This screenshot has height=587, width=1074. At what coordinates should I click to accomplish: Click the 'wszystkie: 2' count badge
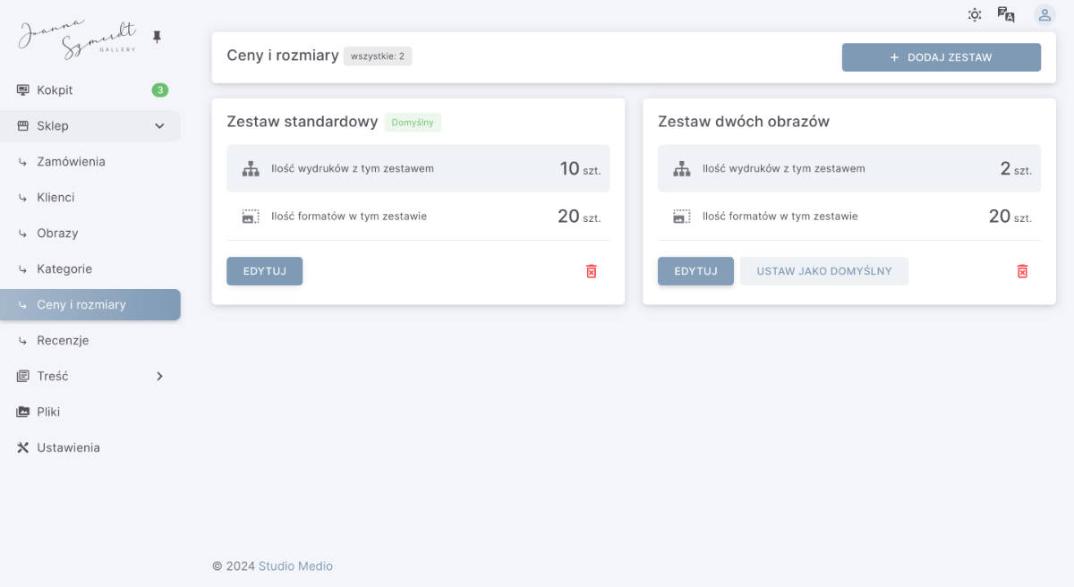point(378,56)
